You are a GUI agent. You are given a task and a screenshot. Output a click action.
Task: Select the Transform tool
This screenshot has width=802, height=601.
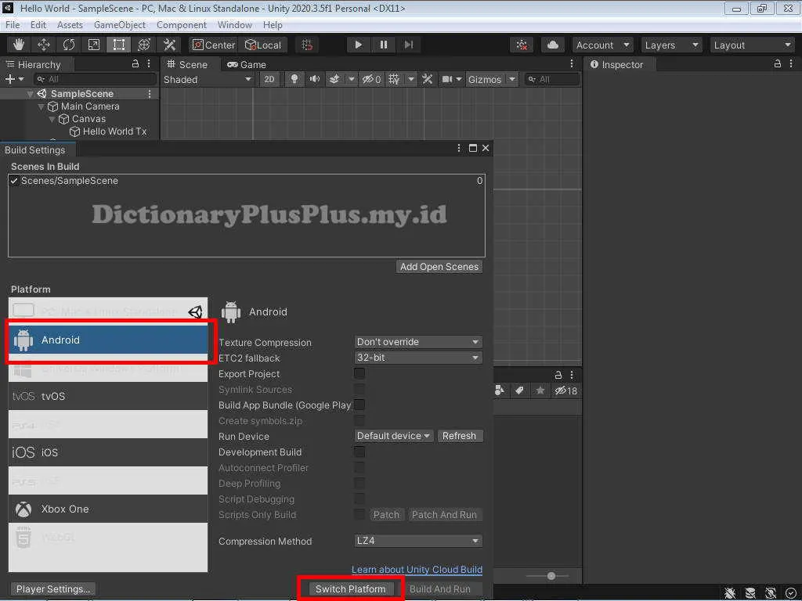(x=144, y=45)
